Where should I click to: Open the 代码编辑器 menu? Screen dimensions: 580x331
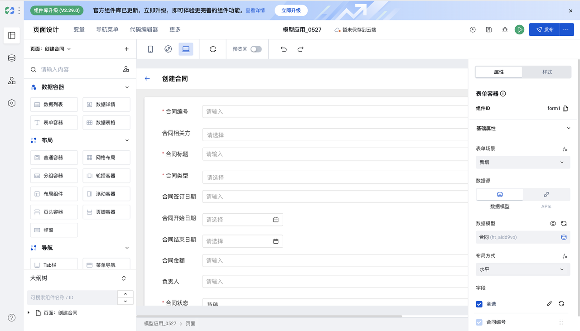(x=144, y=29)
